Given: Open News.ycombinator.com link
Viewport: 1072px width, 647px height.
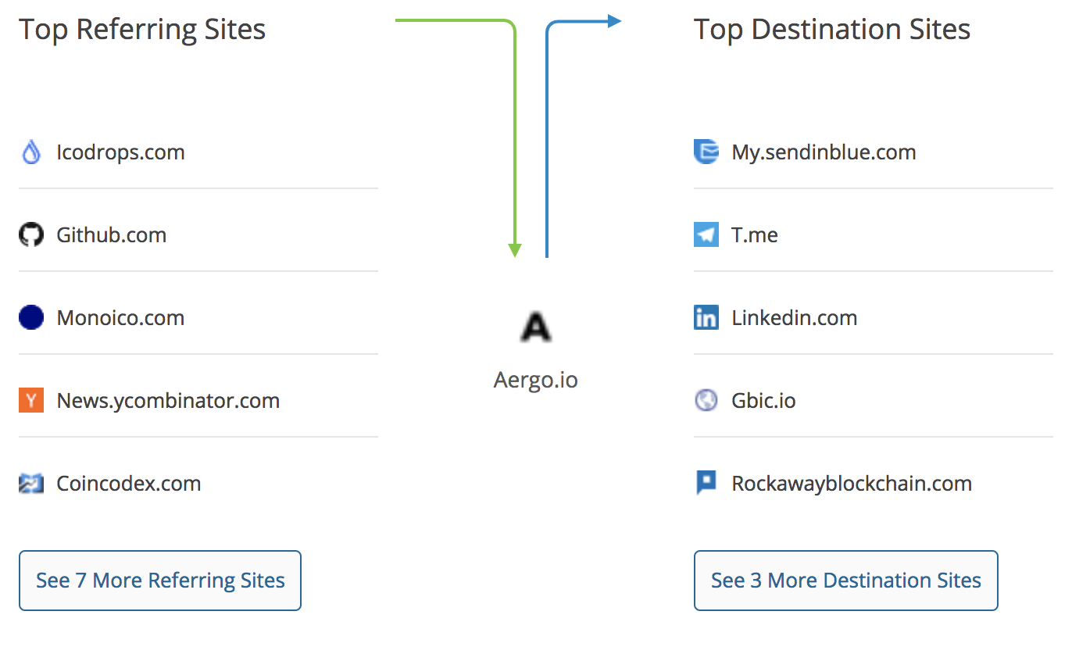Looking at the screenshot, I should (168, 401).
